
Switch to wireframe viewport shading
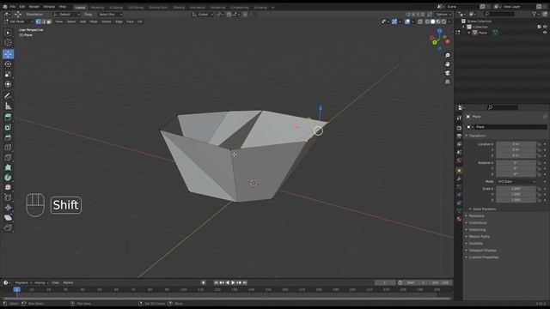427,21
